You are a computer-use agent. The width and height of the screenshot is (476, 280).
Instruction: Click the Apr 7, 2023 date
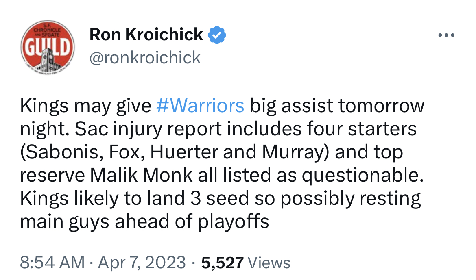click(x=142, y=263)
